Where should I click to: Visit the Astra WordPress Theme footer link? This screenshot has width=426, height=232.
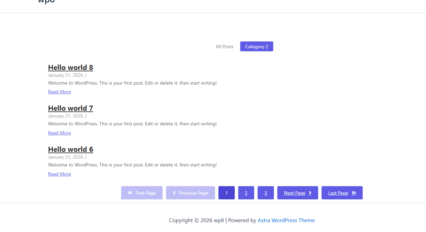click(286, 220)
